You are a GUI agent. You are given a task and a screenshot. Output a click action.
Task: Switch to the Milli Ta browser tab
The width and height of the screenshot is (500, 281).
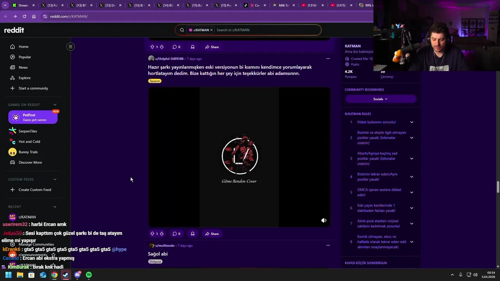point(284,5)
